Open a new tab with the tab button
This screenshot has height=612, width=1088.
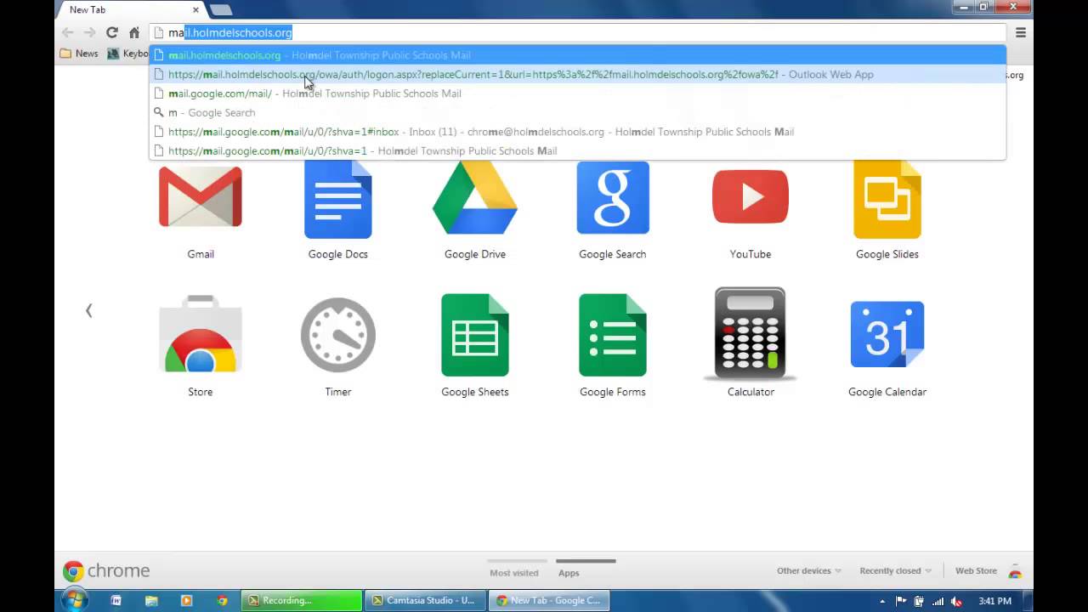coord(221,9)
